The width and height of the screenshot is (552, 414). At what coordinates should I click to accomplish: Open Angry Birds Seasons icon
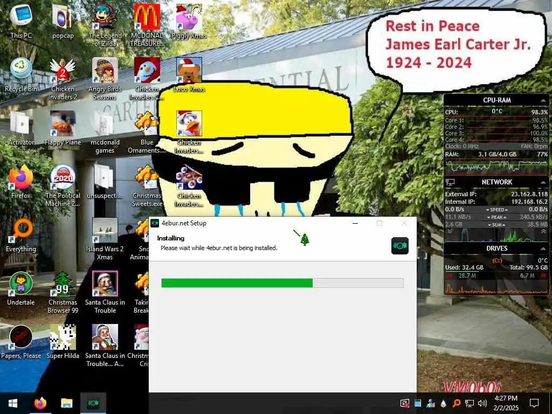pos(105,79)
